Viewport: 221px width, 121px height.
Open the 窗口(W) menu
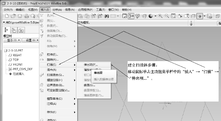click(114, 10)
